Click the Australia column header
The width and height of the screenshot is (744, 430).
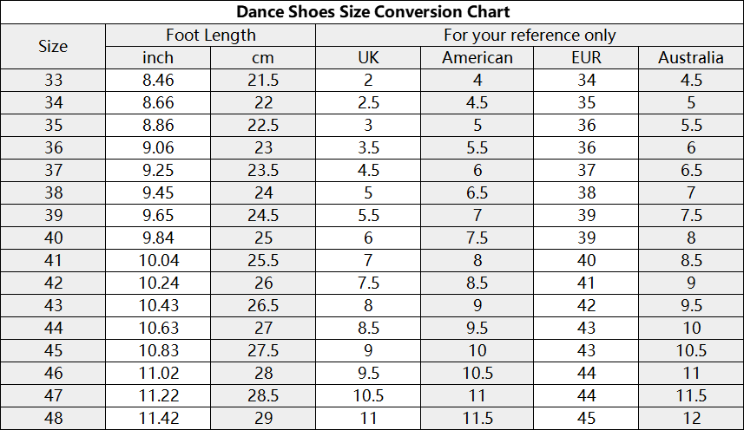click(x=690, y=58)
